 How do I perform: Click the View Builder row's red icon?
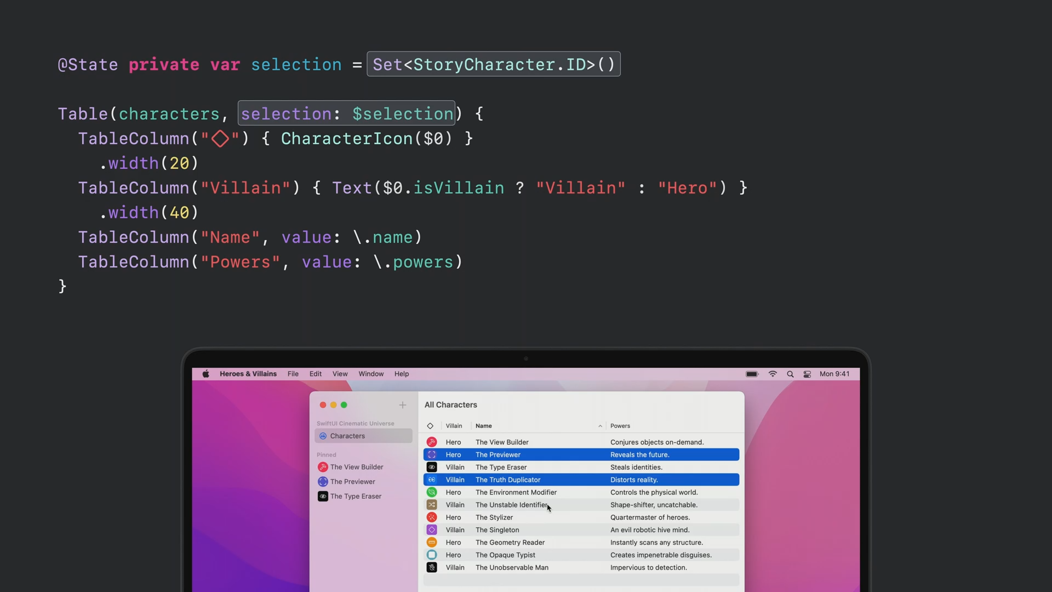[432, 442]
